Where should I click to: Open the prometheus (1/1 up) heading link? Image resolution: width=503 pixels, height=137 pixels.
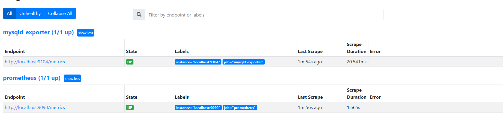click(32, 78)
